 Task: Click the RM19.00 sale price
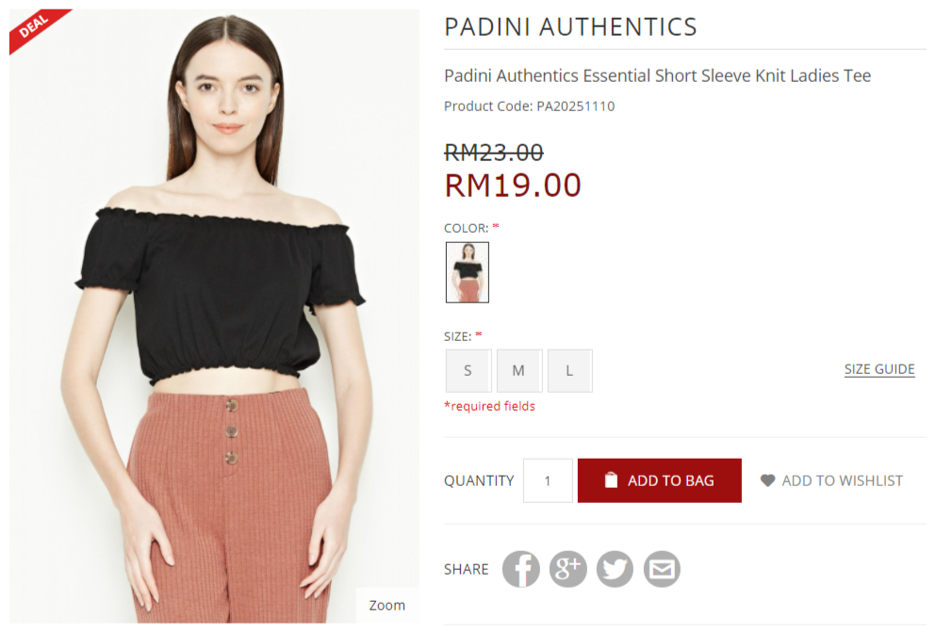tap(513, 185)
